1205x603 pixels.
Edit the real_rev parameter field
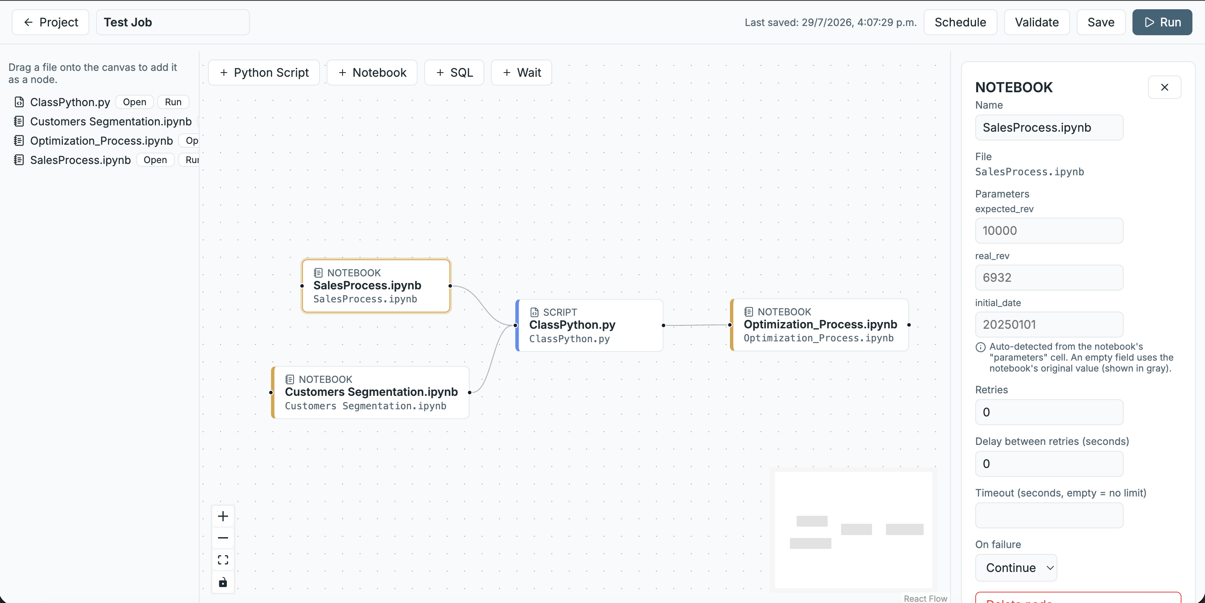pyautogui.click(x=1049, y=278)
